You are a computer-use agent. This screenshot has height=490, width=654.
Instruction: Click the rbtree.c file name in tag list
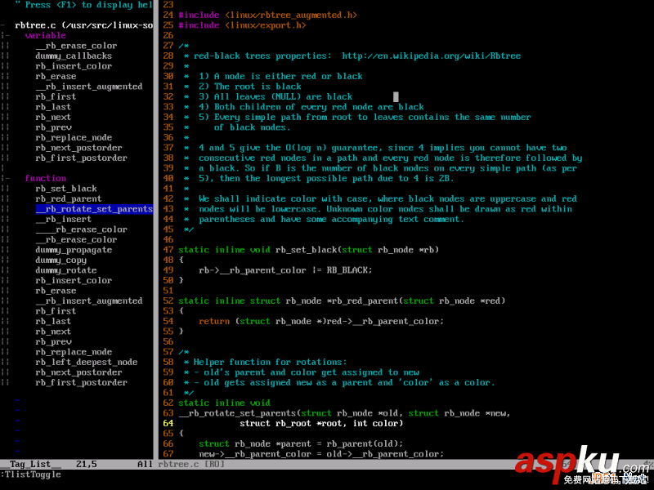click(x=35, y=25)
